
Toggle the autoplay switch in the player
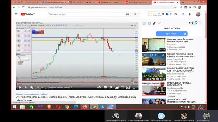99,87
